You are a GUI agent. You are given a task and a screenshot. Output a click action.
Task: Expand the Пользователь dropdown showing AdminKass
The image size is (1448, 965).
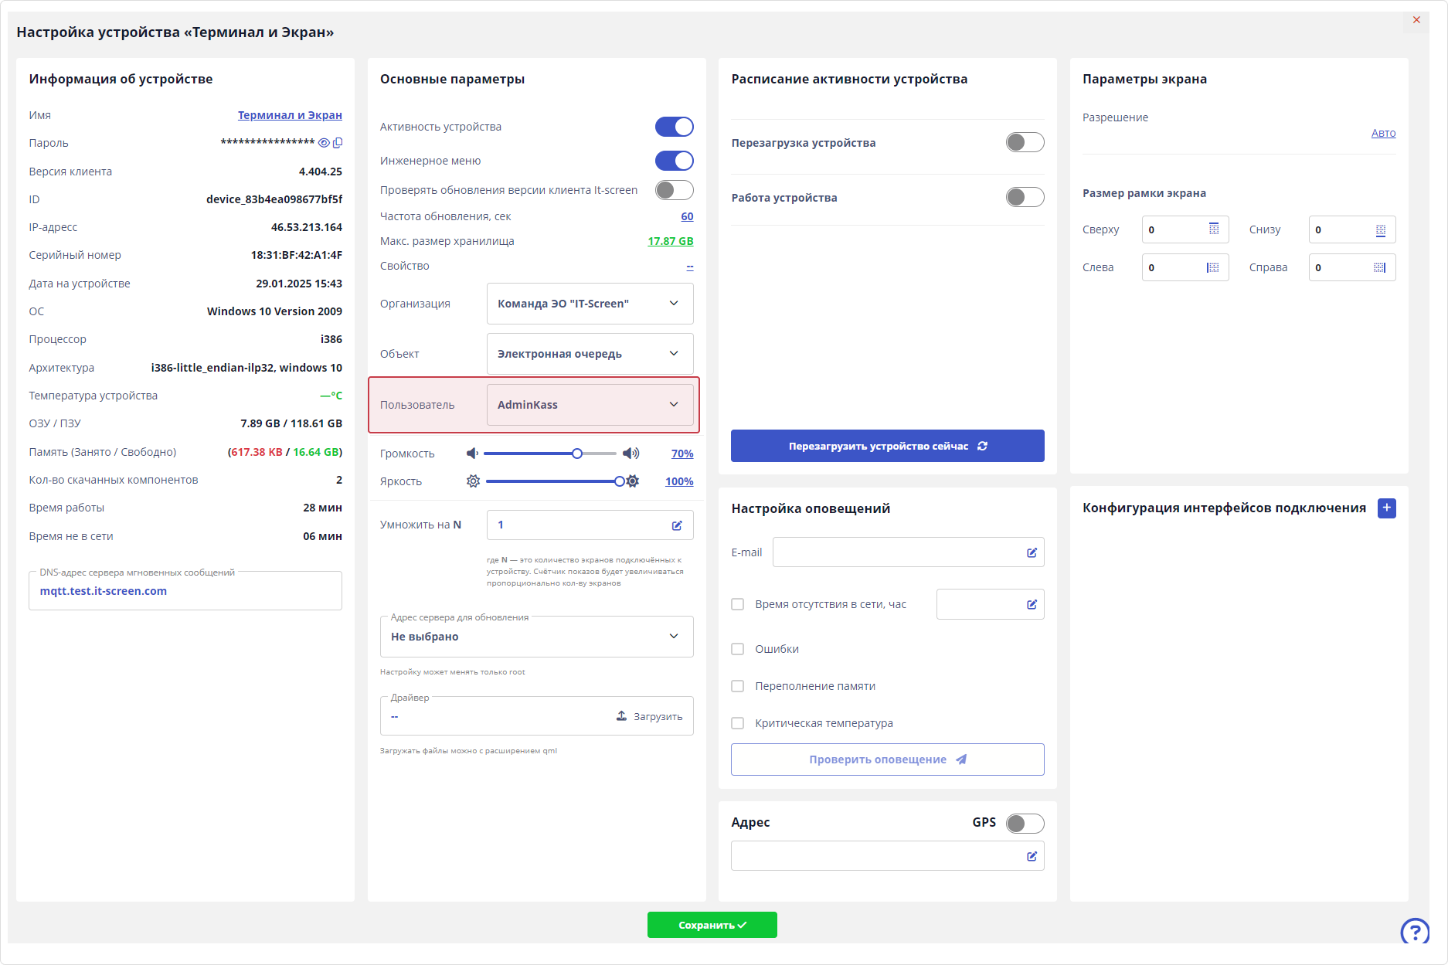590,405
